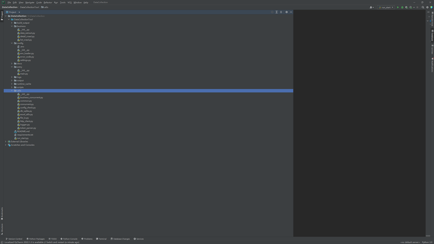Click the PyCharm logo in title bar
434x244 pixels.
coord(3,3)
